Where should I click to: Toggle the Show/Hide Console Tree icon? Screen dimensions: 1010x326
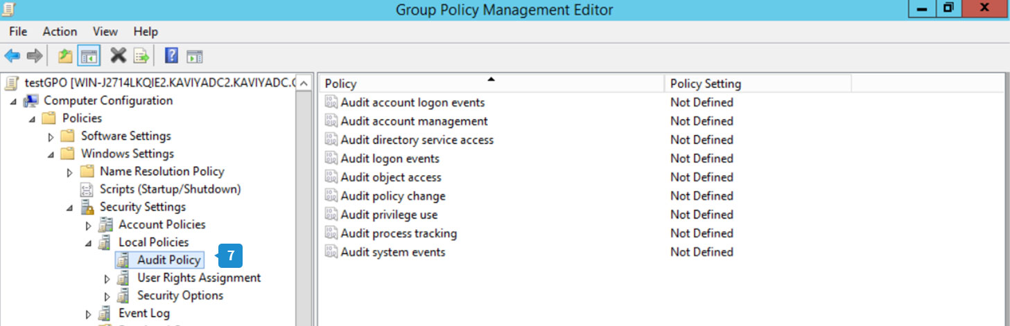[x=89, y=56]
